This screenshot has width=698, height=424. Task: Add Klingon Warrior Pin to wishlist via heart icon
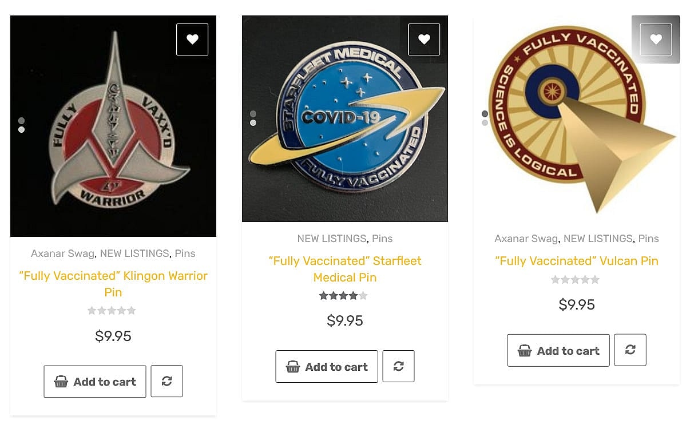(x=192, y=39)
